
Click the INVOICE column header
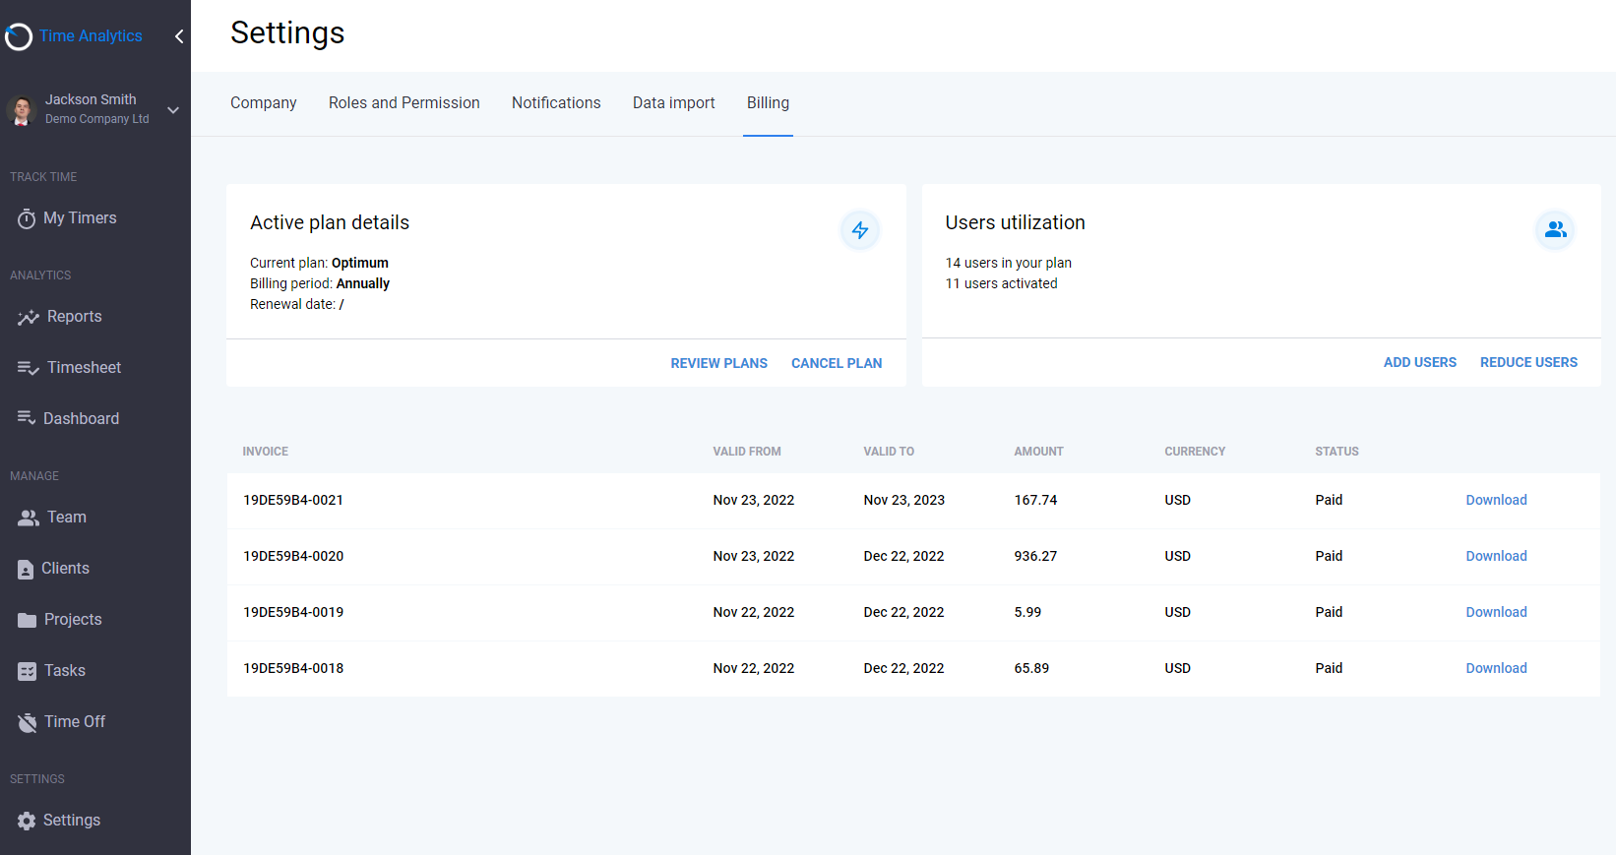[265, 452]
